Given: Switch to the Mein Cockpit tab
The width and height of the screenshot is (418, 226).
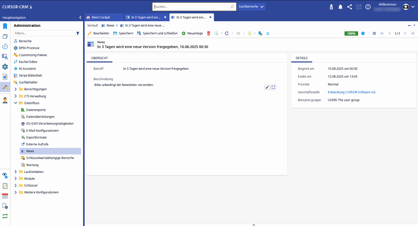Looking at the screenshot, I should coord(101,17).
